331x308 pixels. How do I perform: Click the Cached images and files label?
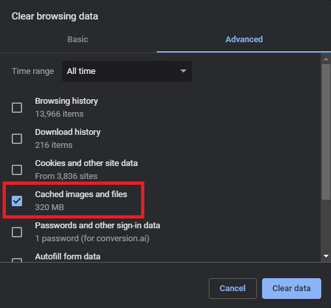pyautogui.click(x=81, y=195)
